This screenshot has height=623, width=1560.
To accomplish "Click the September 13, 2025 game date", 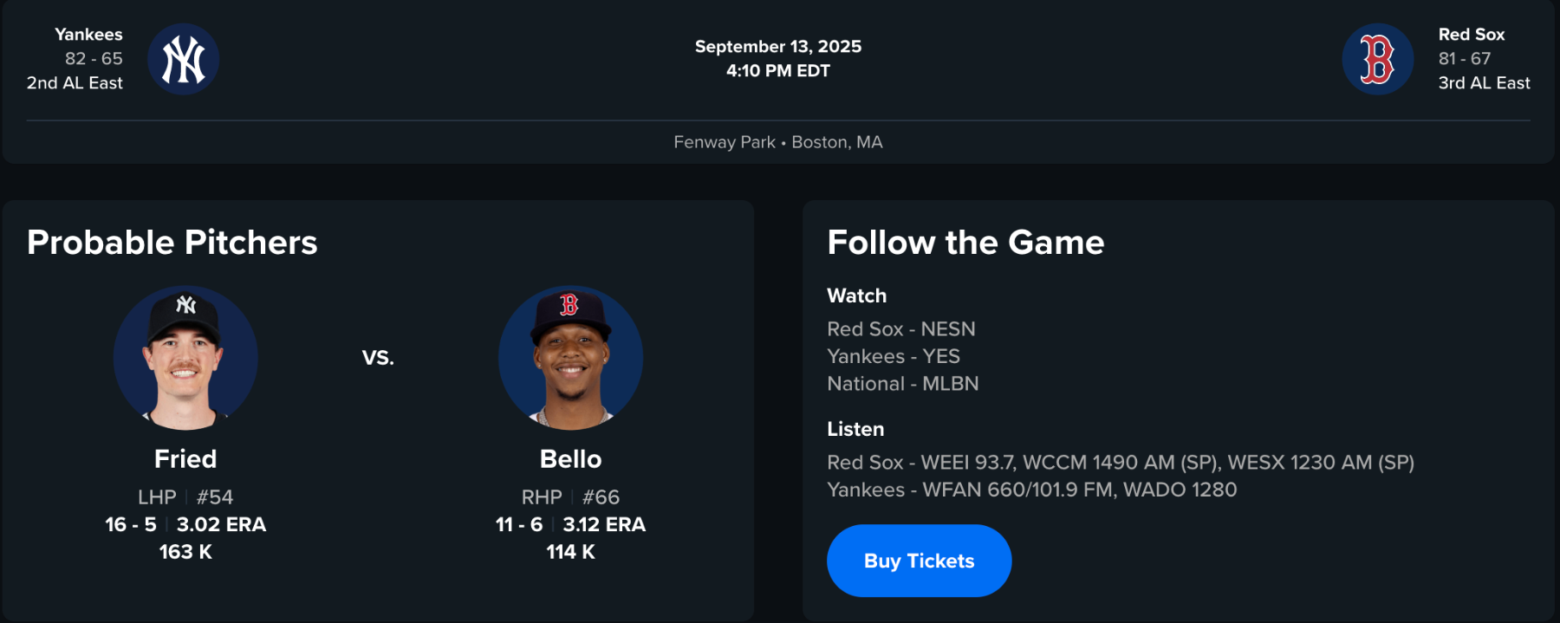I will 777,47.
